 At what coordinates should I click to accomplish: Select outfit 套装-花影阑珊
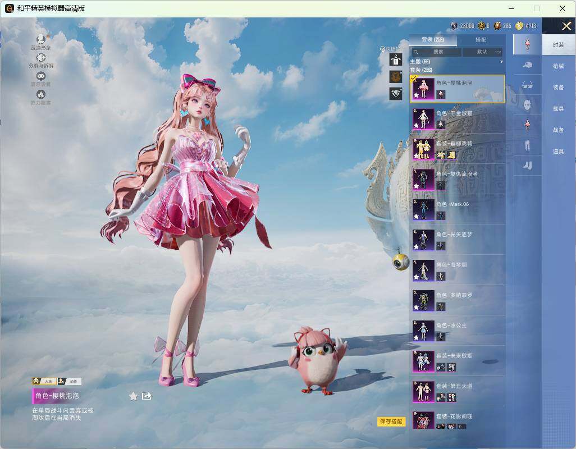[x=457, y=421]
